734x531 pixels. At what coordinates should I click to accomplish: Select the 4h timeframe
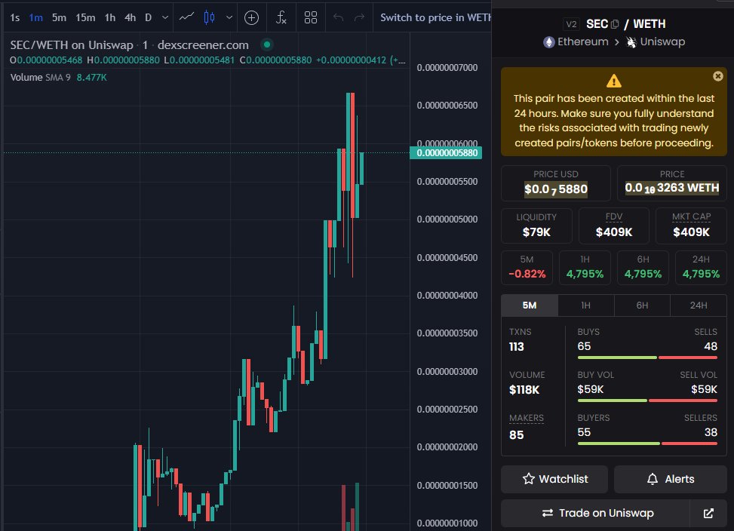click(x=131, y=18)
